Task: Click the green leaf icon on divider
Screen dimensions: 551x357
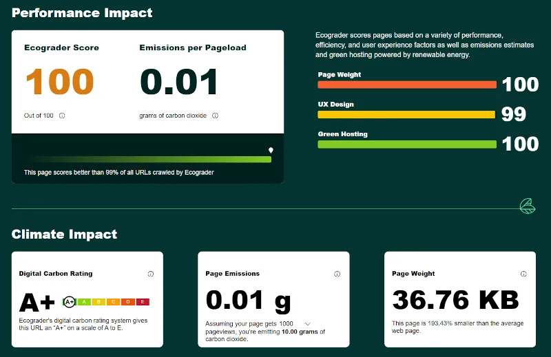Action: [x=528, y=206]
